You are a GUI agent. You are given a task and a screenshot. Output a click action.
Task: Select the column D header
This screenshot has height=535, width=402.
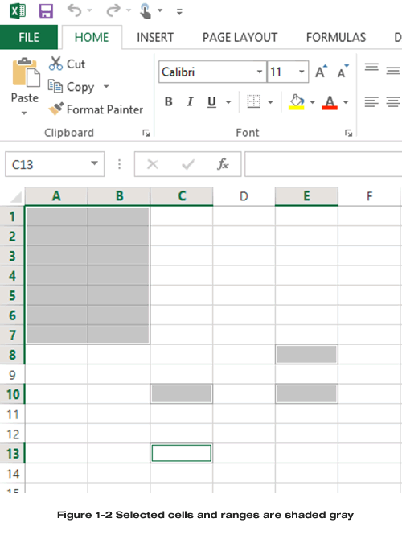click(244, 196)
